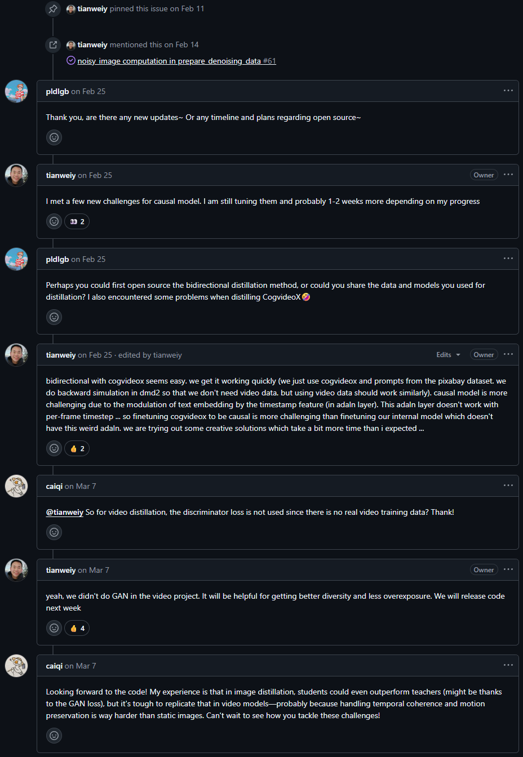
Task: Toggle the eyes reaction with count 2
Action: click(x=77, y=221)
